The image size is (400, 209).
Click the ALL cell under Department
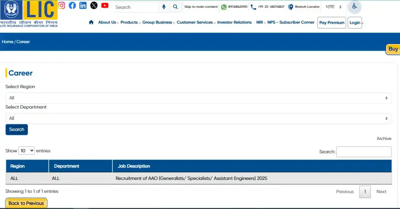point(55,178)
